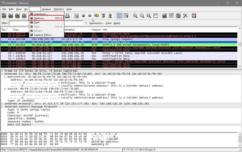Screen dimensions: 242x152
Task: Collapse the Source: 88:f8:72:b4:7d:dd node
Action: pos(5,89)
